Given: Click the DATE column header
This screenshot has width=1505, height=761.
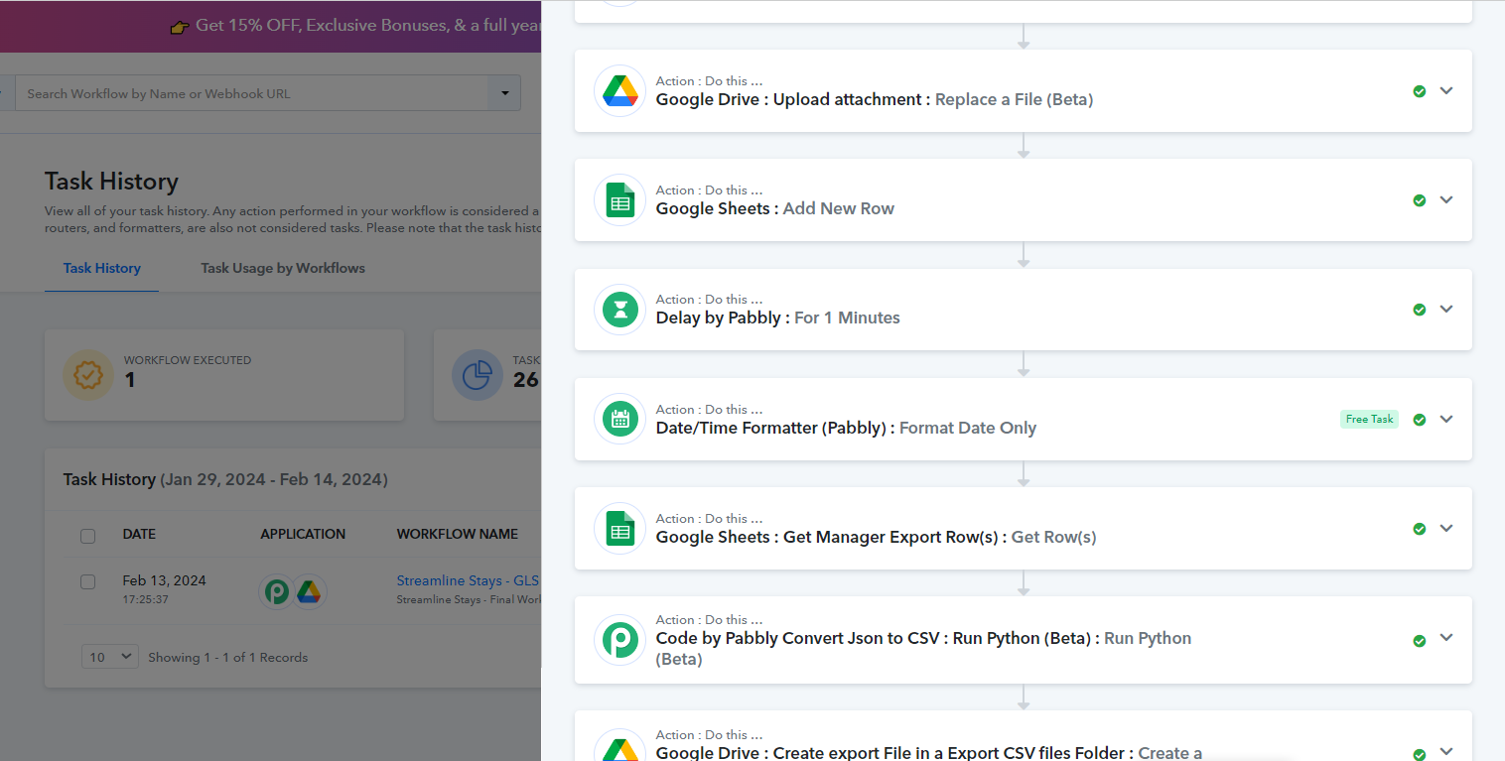Looking at the screenshot, I should [x=139, y=534].
